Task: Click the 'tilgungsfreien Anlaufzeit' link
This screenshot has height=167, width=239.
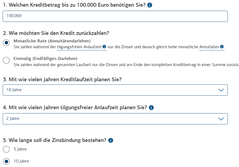Action: 79,47
